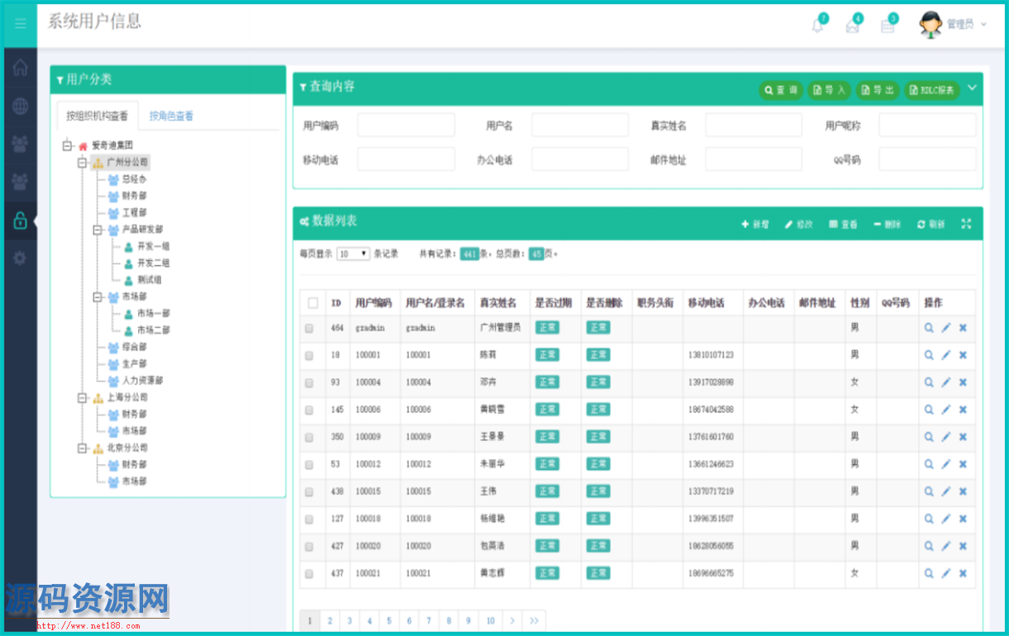The height and width of the screenshot is (636, 1009).
Task: Collapse the 产品研发部 tree node
Action: click(x=98, y=230)
